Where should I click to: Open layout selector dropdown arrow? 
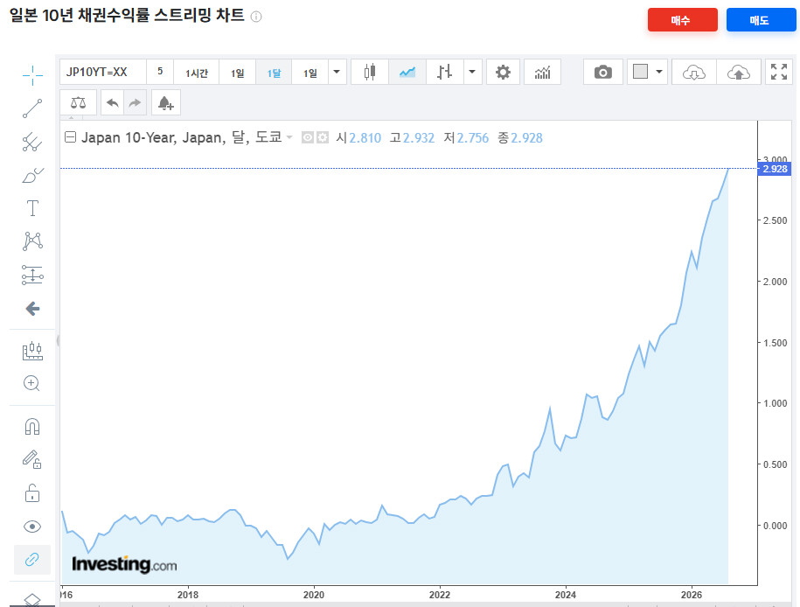coord(659,72)
